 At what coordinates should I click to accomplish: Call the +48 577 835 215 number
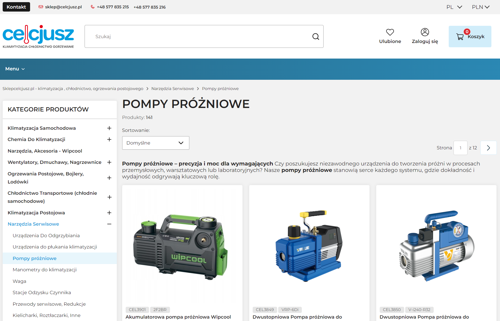tap(113, 7)
